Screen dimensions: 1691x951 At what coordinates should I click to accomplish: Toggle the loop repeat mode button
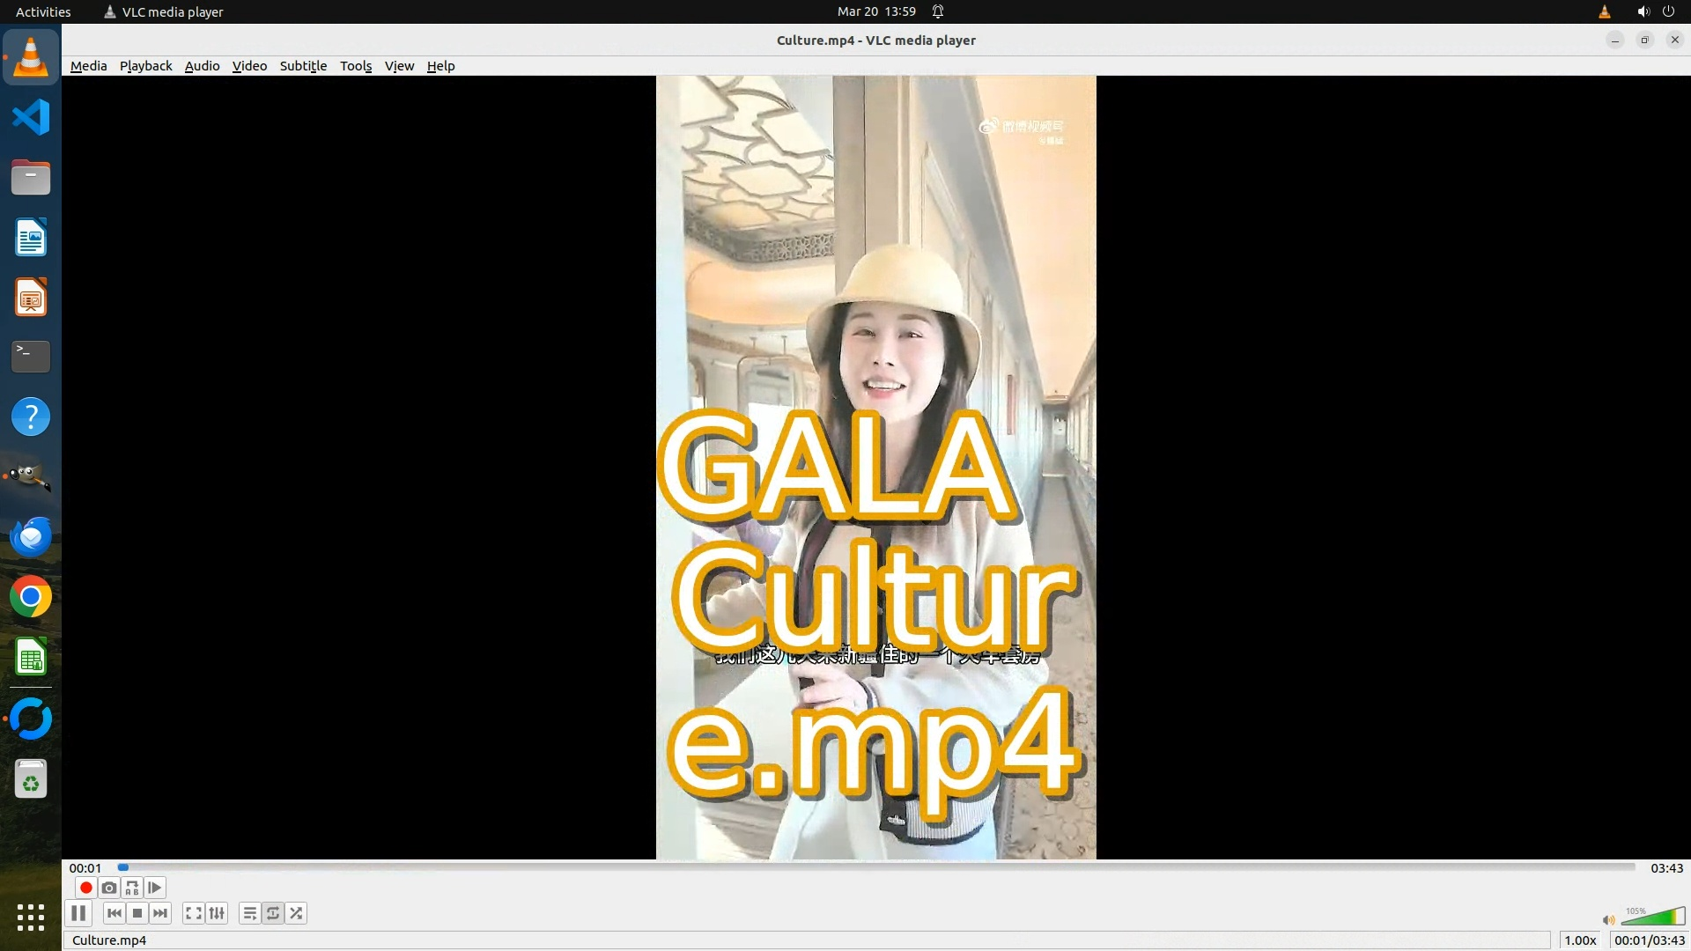[273, 913]
